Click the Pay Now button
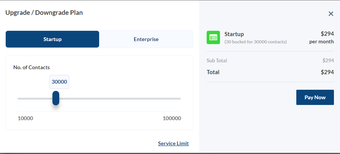The image size is (340, 154). [x=315, y=97]
